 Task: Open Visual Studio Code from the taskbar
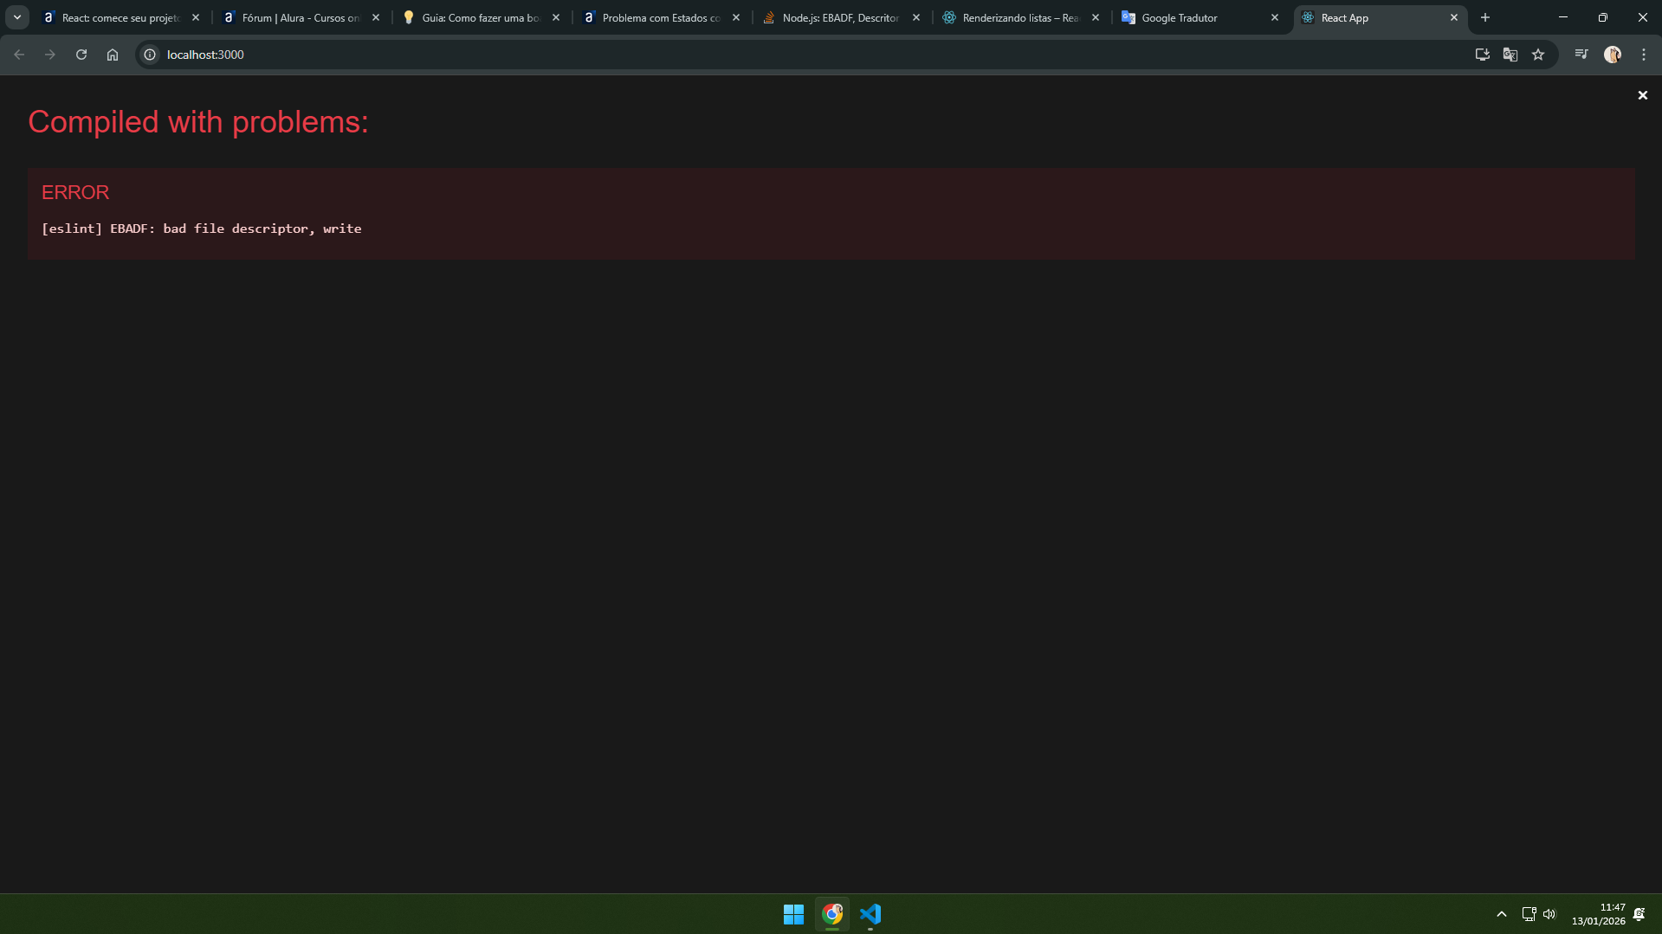click(870, 914)
